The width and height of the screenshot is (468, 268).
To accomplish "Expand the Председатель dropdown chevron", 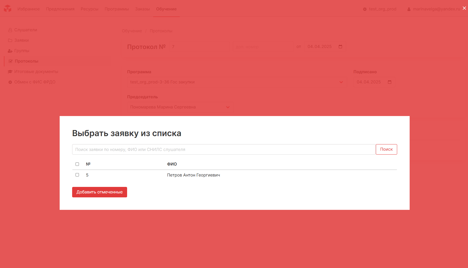I will tap(228, 107).
